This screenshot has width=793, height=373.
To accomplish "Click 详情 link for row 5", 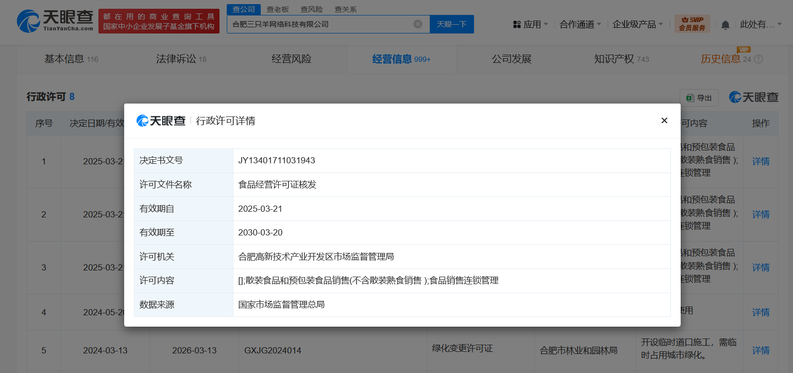I will coord(761,350).
